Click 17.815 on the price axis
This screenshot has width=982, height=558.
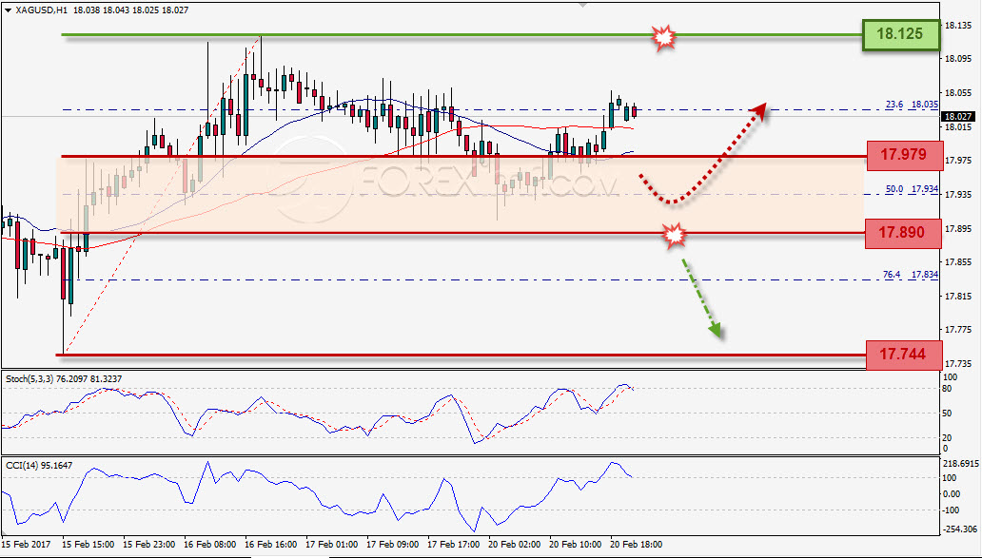click(957, 296)
